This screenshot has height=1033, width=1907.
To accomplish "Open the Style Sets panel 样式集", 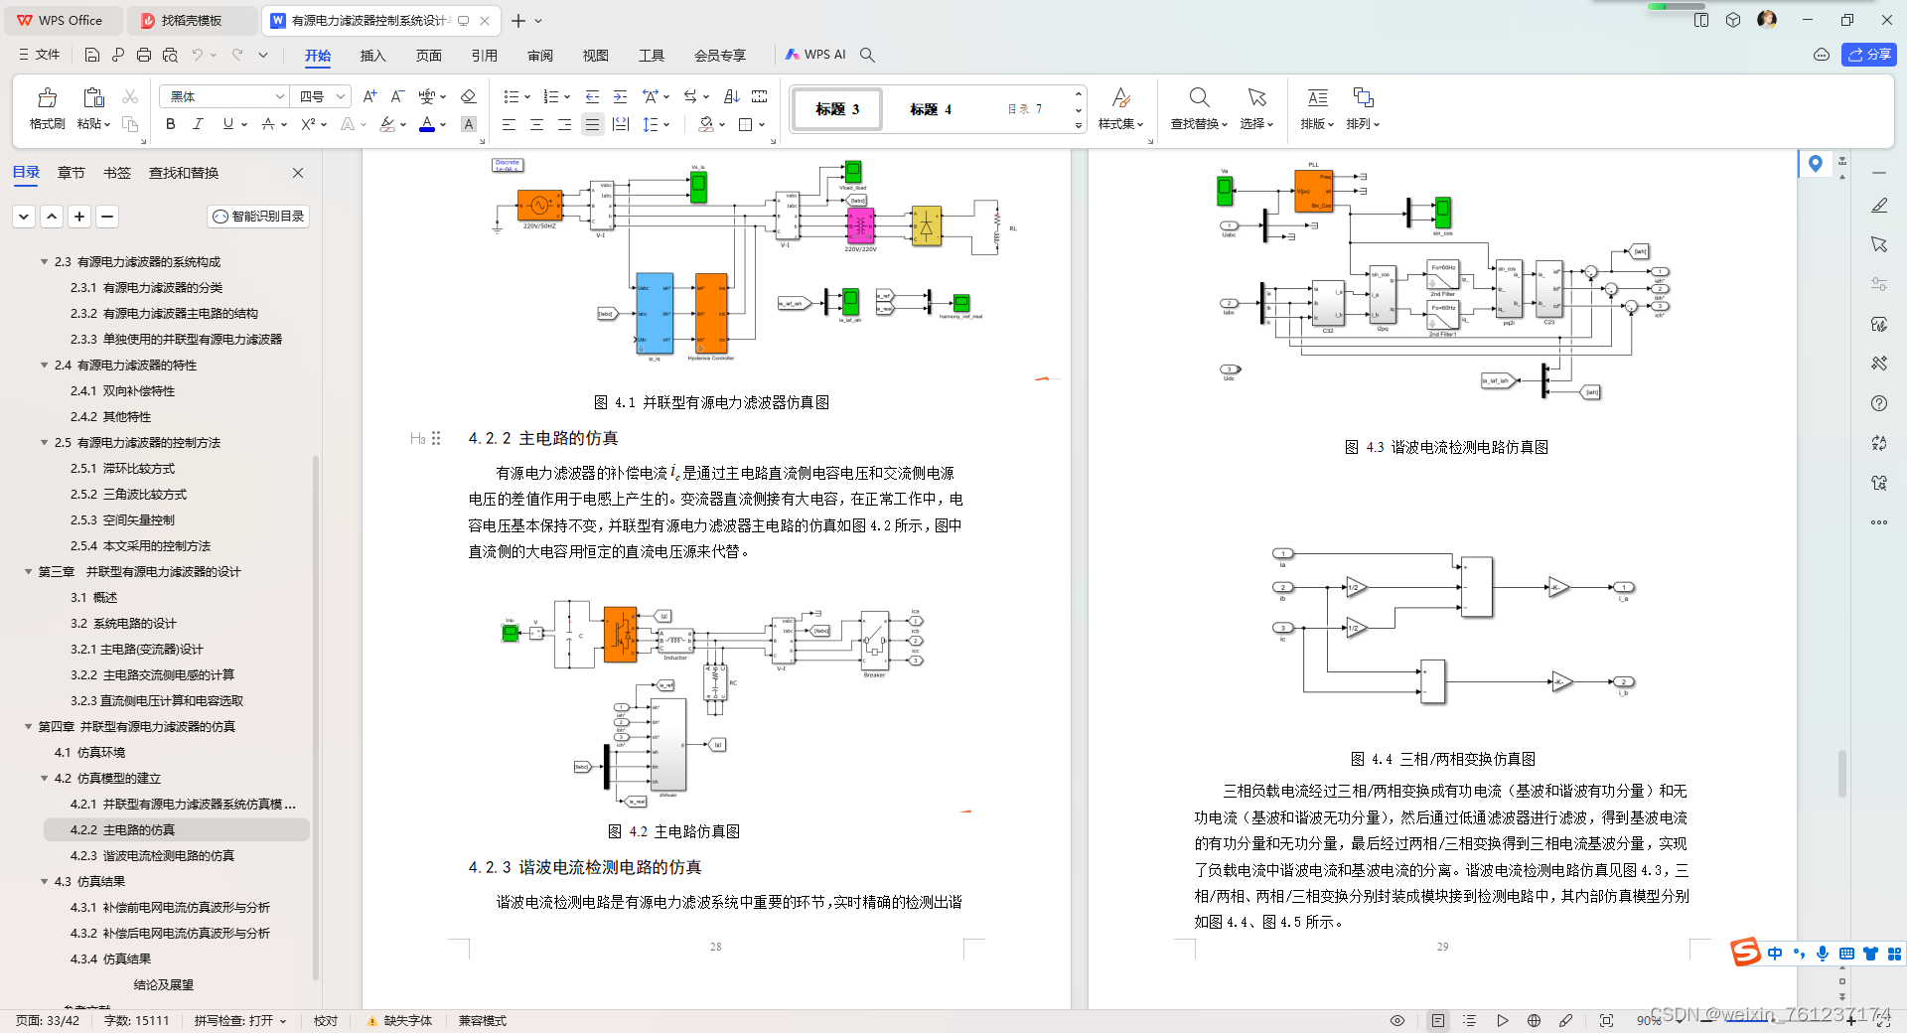I will tap(1120, 109).
